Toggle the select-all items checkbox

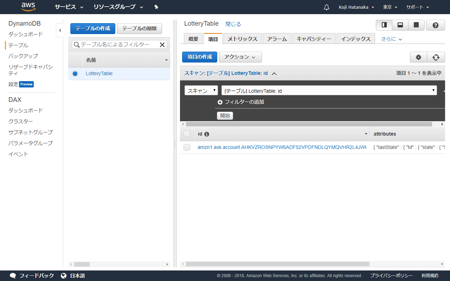tap(187, 134)
